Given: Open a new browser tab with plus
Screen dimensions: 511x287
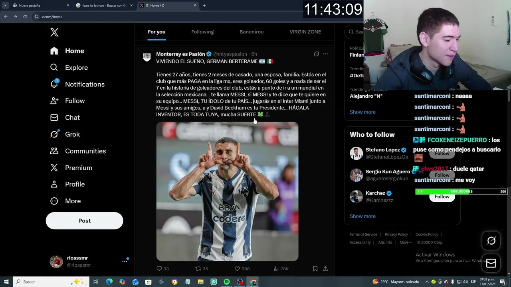Looking at the screenshot, I should click(x=204, y=6).
